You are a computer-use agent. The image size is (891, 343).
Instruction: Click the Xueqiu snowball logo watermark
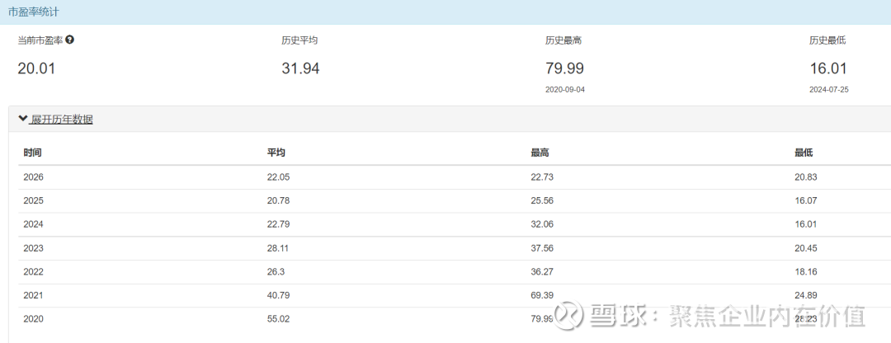point(568,314)
